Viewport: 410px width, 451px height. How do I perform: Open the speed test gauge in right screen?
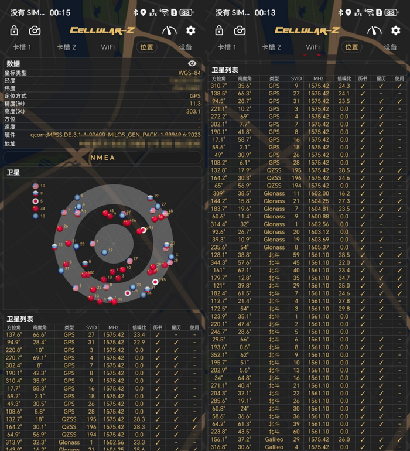(x=374, y=30)
